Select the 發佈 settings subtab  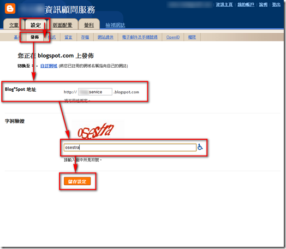pyautogui.click(x=34, y=37)
